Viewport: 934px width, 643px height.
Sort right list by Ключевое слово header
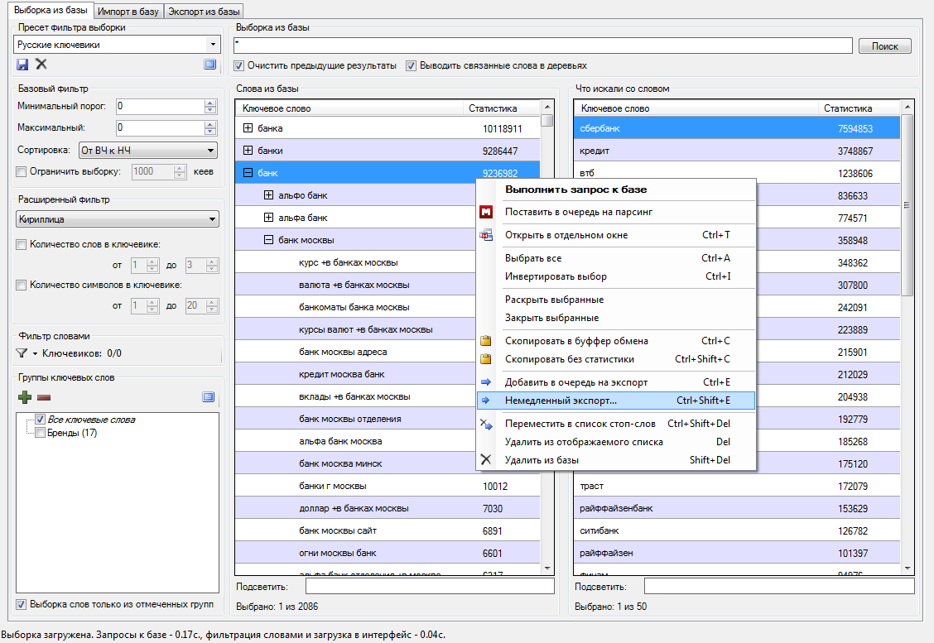pyautogui.click(x=696, y=108)
